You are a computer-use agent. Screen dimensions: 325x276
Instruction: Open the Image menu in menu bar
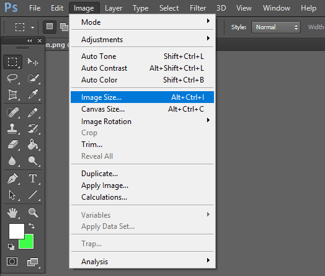click(84, 8)
